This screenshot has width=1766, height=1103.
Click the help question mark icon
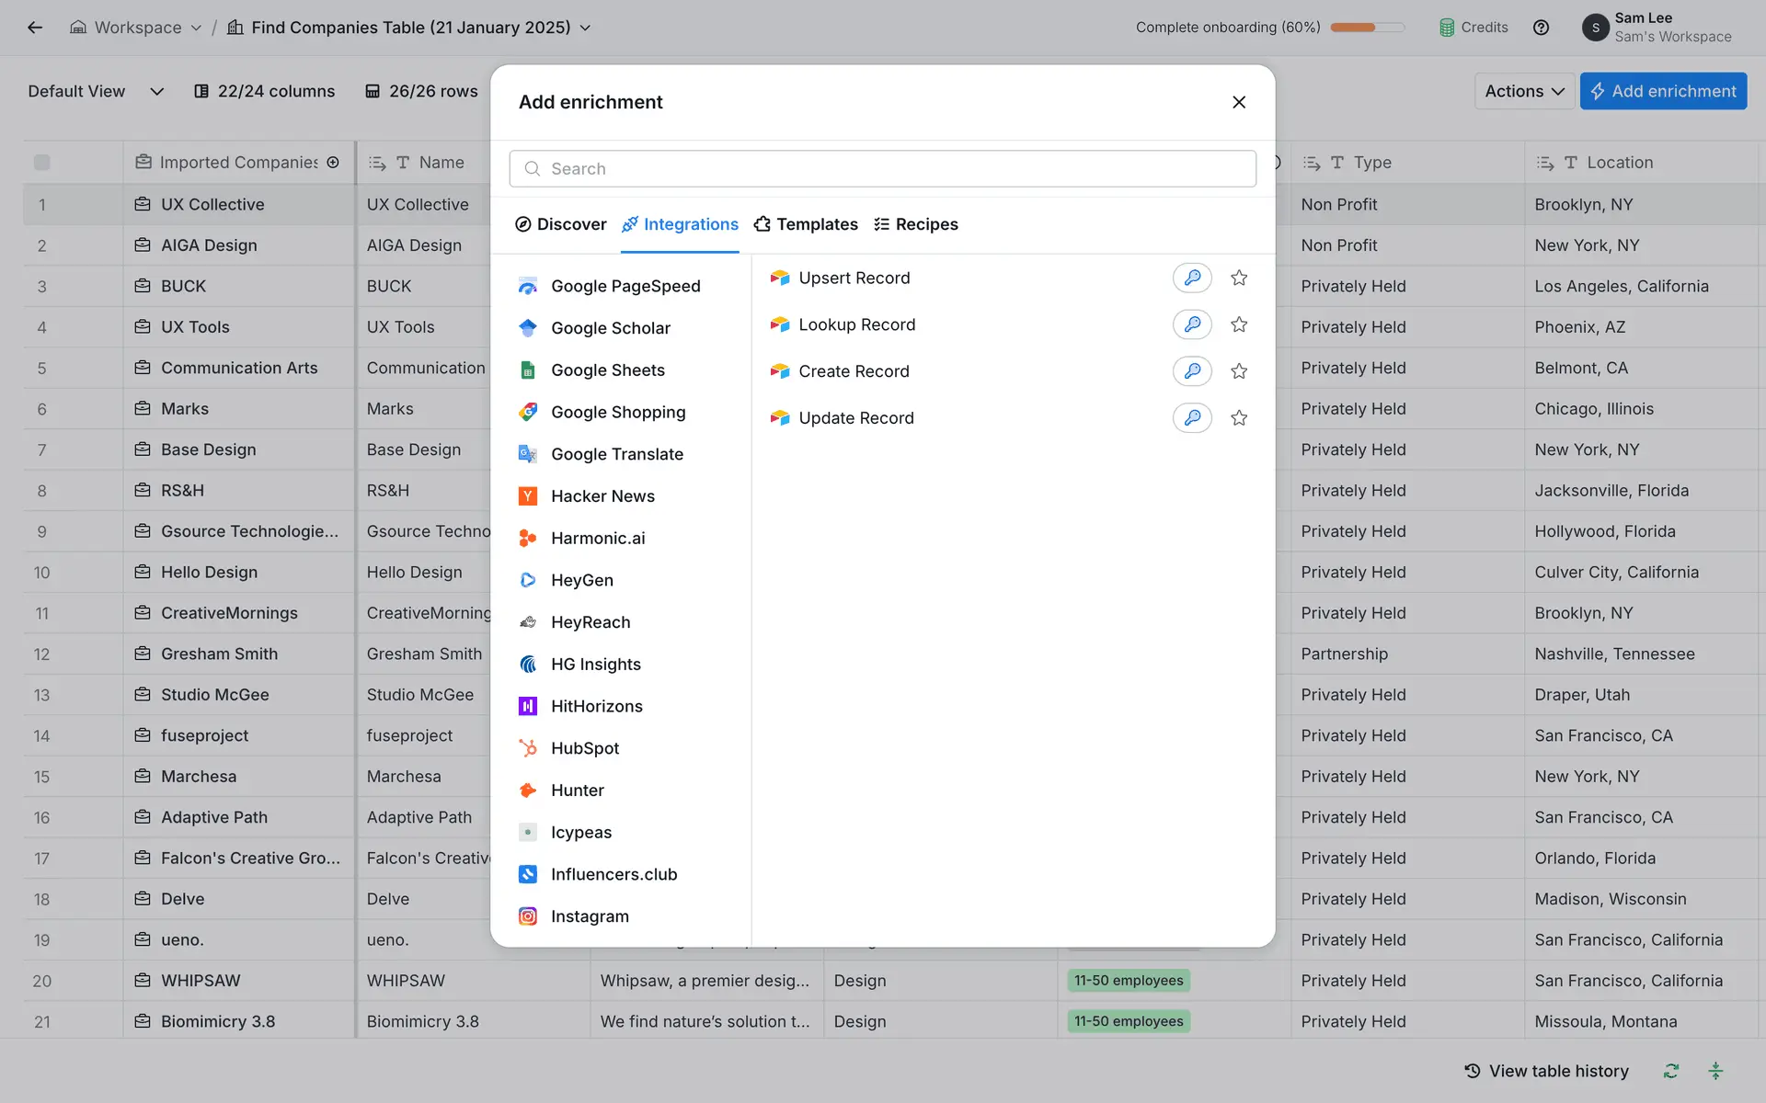(1541, 28)
